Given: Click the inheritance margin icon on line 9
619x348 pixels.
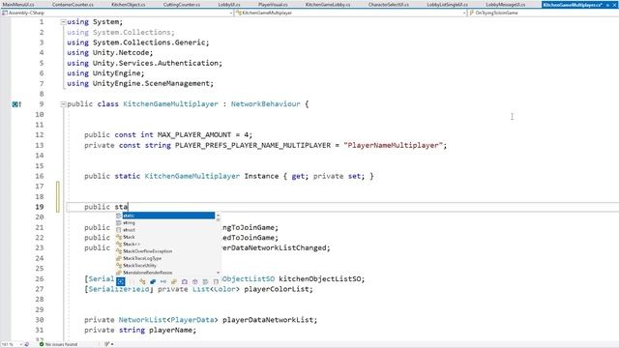Looking at the screenshot, I should pos(16,104).
